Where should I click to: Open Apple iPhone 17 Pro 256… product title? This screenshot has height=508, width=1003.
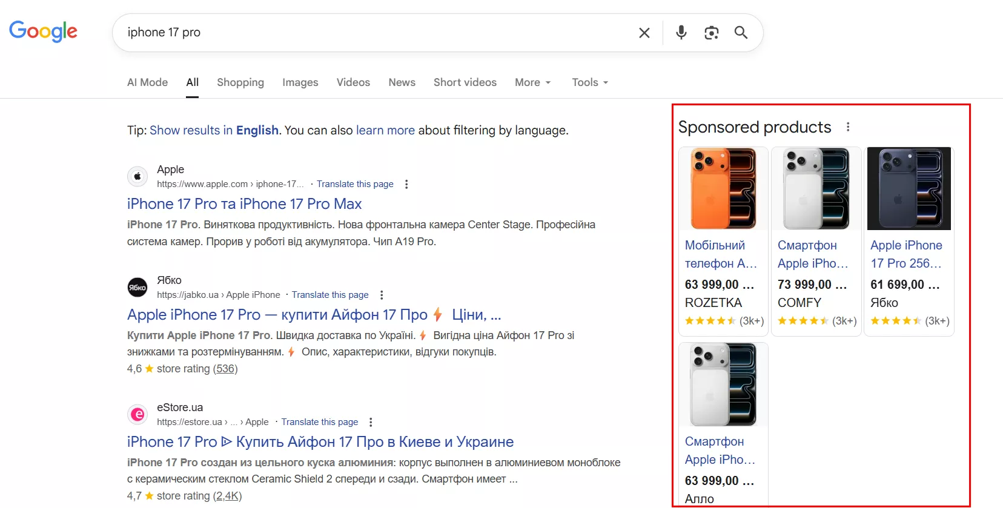[906, 254]
